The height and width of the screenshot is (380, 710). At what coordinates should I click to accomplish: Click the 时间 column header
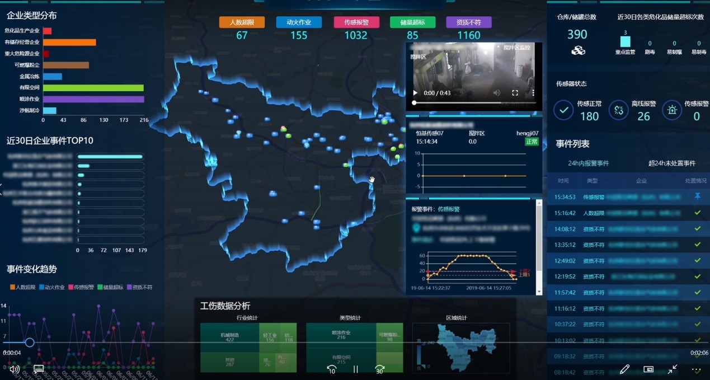(x=563, y=181)
